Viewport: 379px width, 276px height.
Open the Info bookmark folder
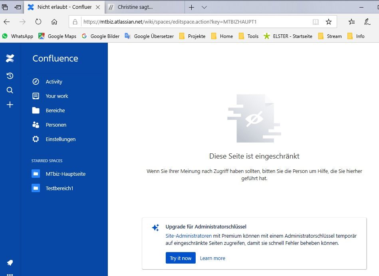click(356, 36)
